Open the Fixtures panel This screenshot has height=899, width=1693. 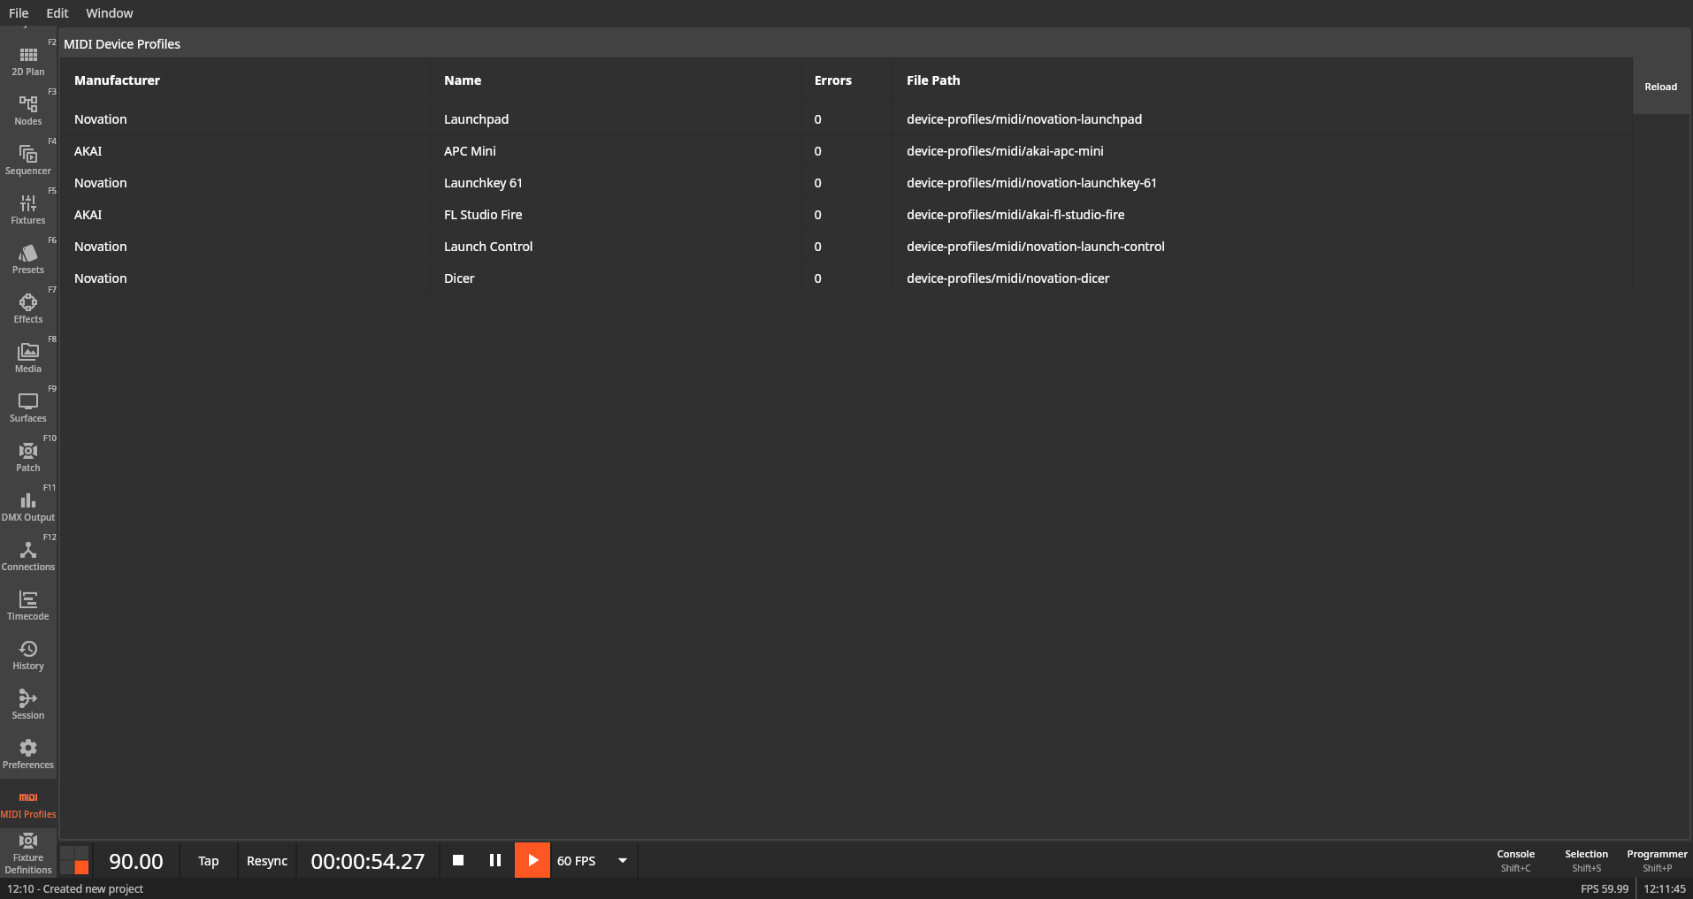click(x=28, y=210)
